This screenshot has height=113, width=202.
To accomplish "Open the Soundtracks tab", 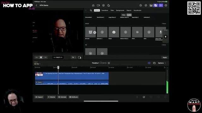I will tap(138, 10).
